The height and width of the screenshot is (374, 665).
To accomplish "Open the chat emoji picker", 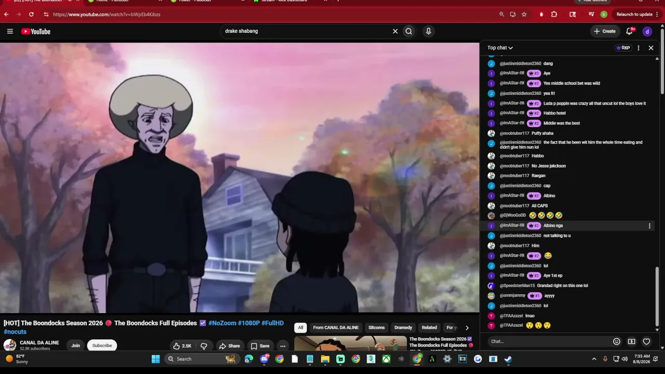I will (617, 341).
